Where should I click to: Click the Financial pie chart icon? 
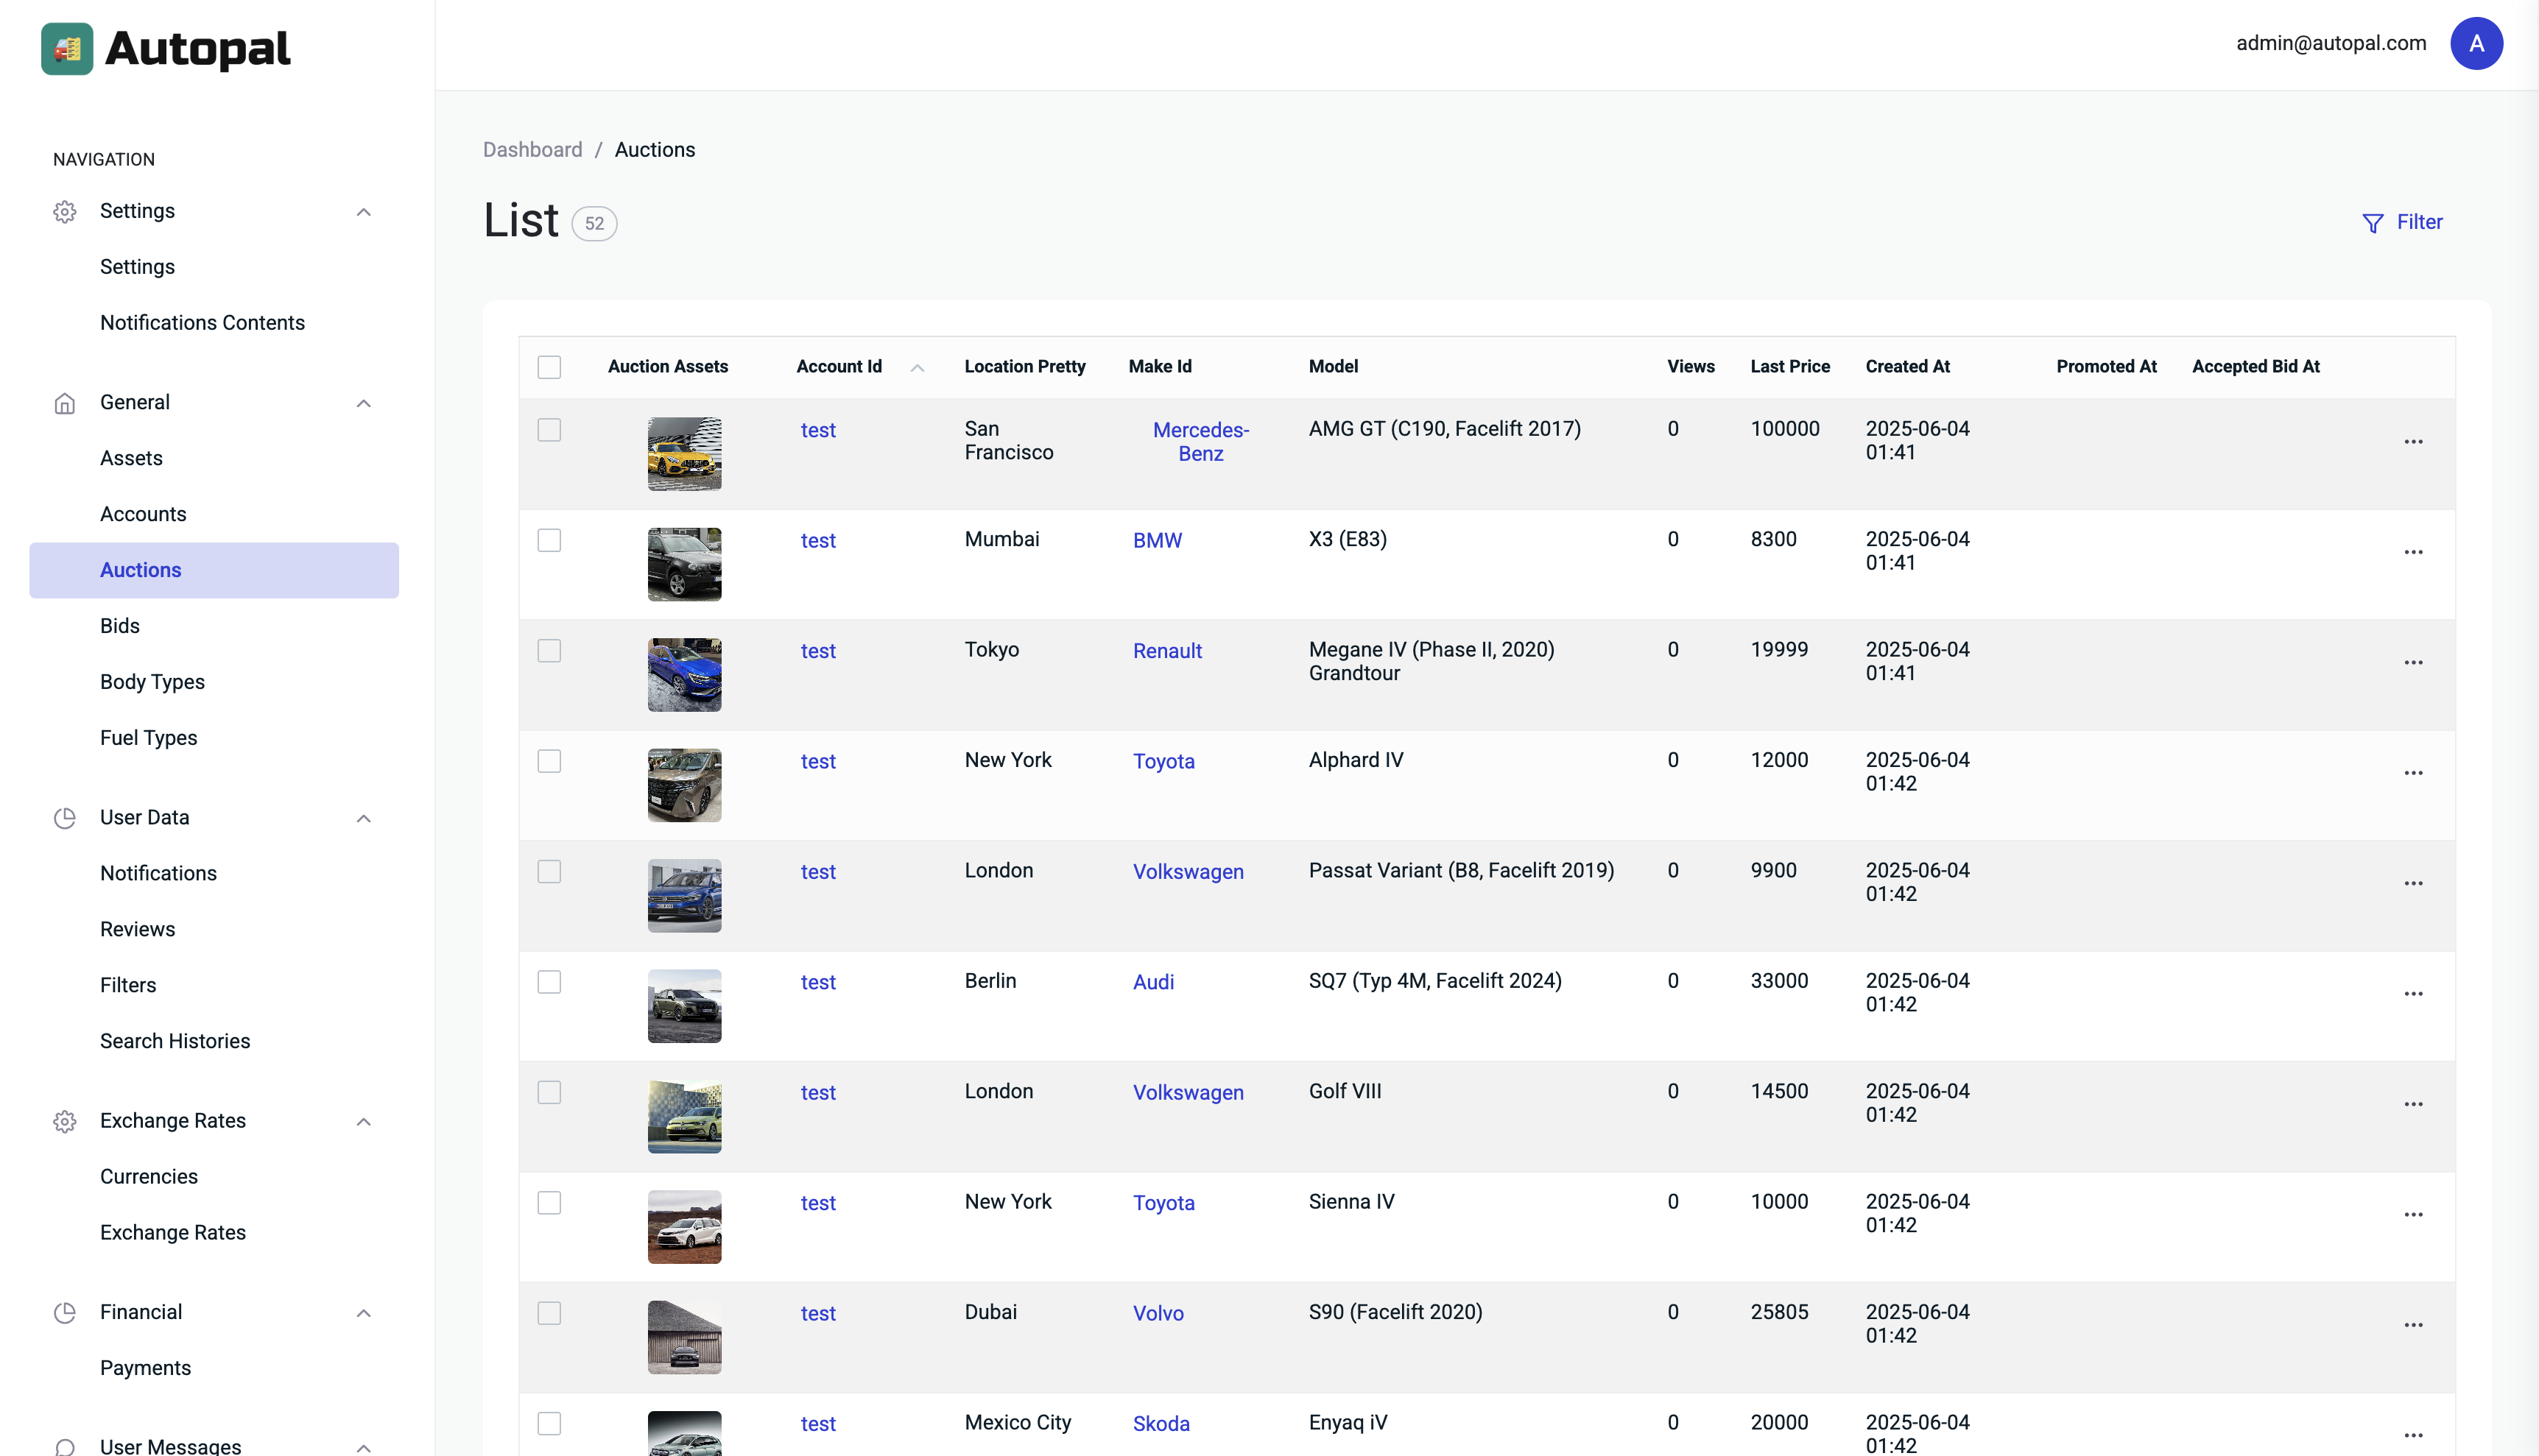coord(65,1313)
